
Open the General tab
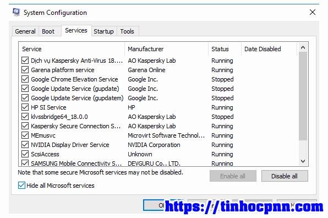[x=25, y=31]
